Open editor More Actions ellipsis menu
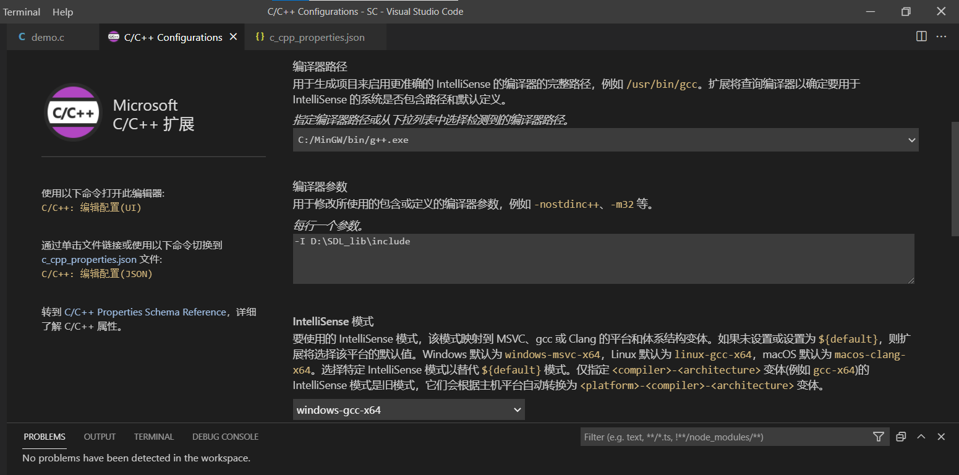Viewport: 959px width, 475px height. (941, 36)
